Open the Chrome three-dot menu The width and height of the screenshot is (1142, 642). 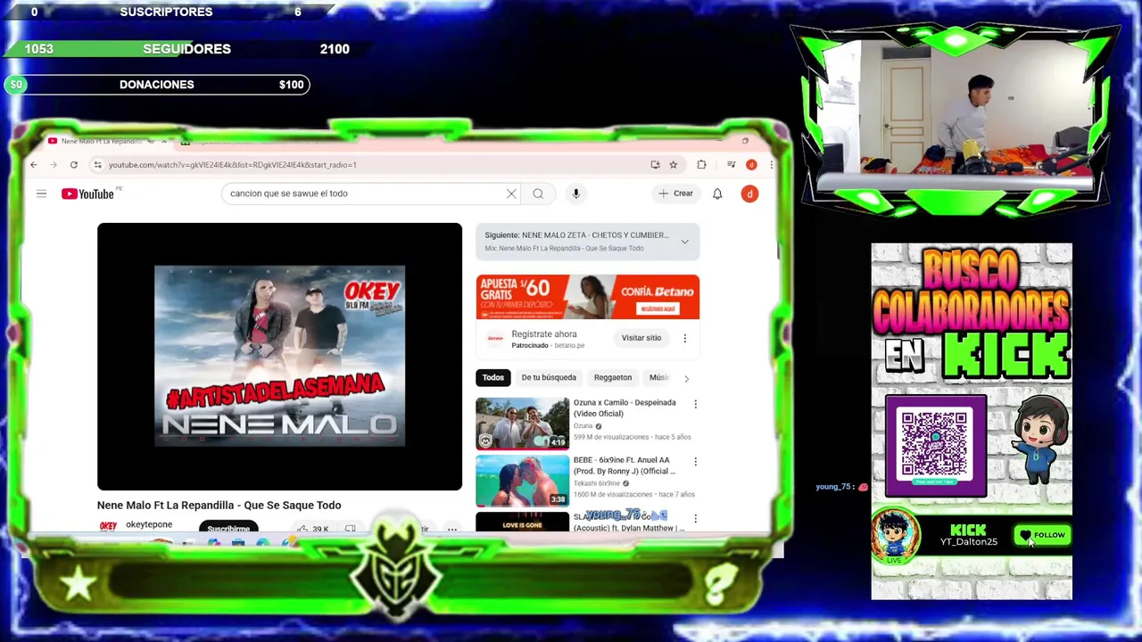point(771,165)
